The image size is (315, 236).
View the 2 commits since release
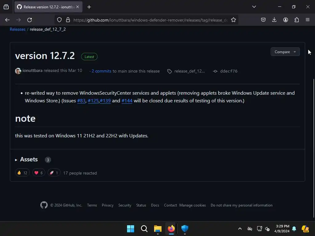pos(102,71)
